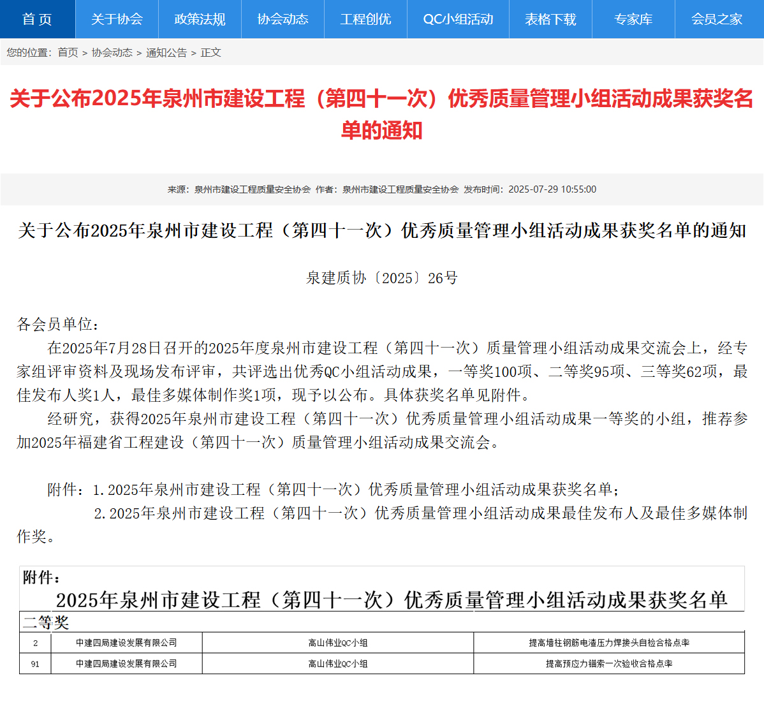Click the document number 泉建质协〔2025〕26号

coord(382,277)
